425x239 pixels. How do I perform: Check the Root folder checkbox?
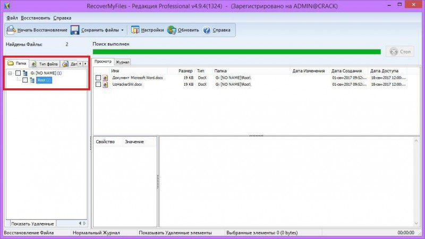pyautogui.click(x=25, y=80)
